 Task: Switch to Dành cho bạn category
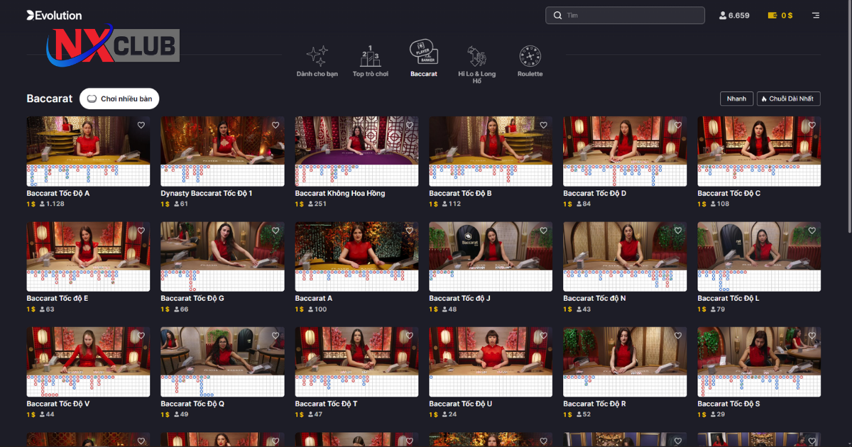317,61
